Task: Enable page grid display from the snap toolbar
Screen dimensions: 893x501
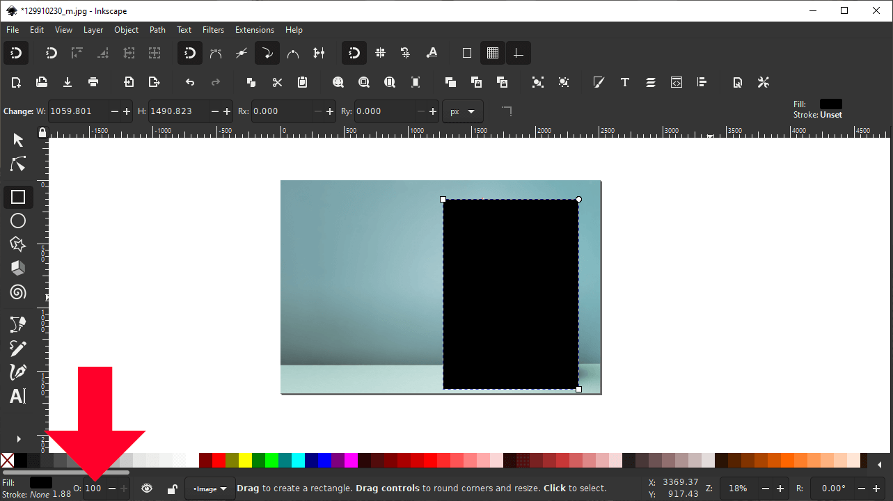Action: click(492, 53)
